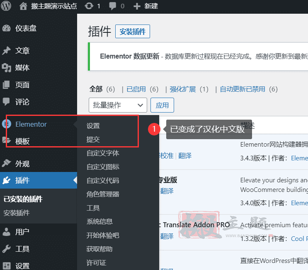Open 模板 in the sidebar

click(x=22, y=141)
